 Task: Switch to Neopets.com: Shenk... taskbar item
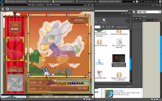click(39, 2)
